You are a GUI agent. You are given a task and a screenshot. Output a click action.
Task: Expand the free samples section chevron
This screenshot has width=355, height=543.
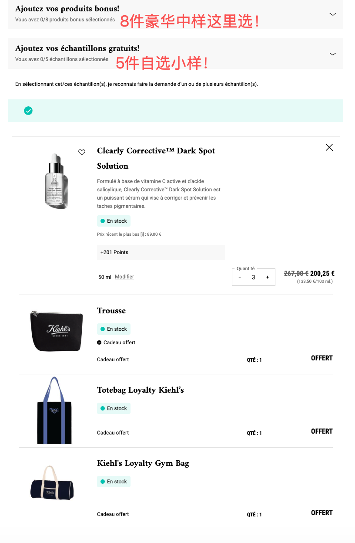point(333,54)
